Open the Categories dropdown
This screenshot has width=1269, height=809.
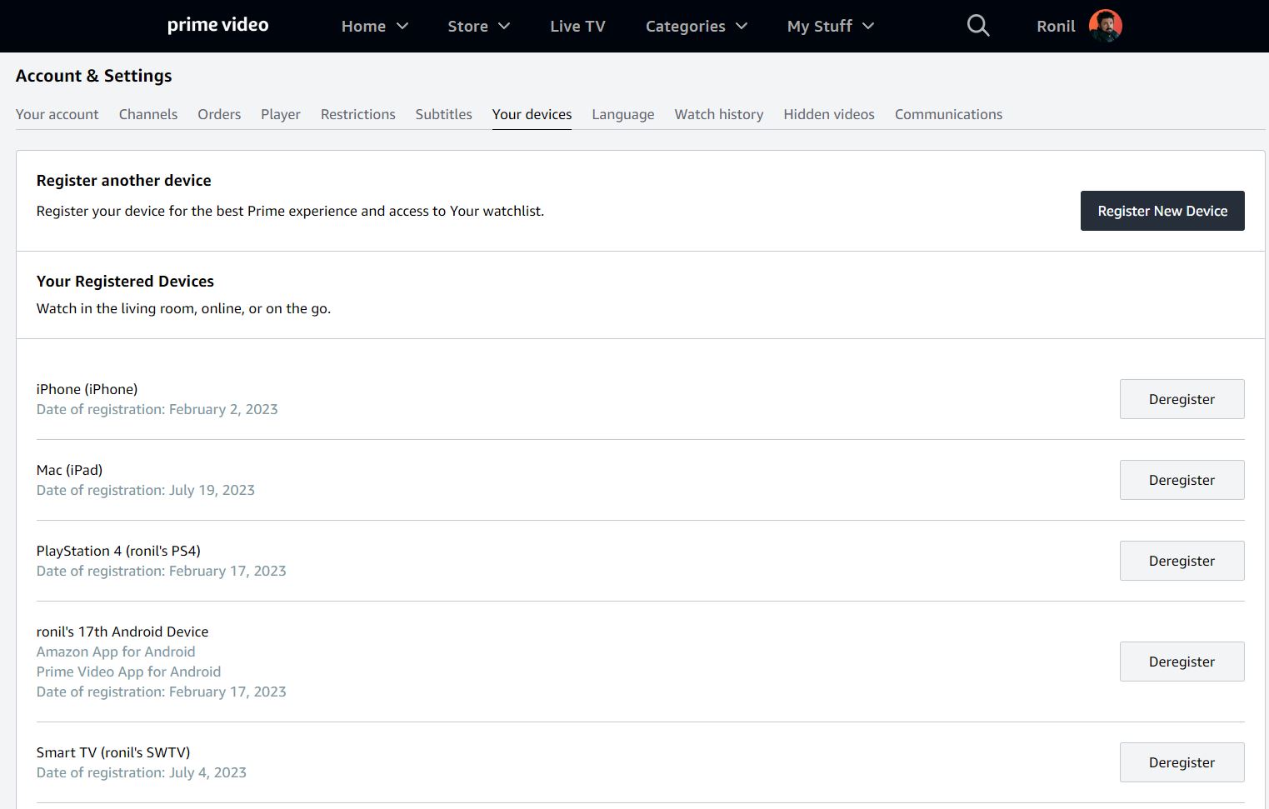pos(696,26)
